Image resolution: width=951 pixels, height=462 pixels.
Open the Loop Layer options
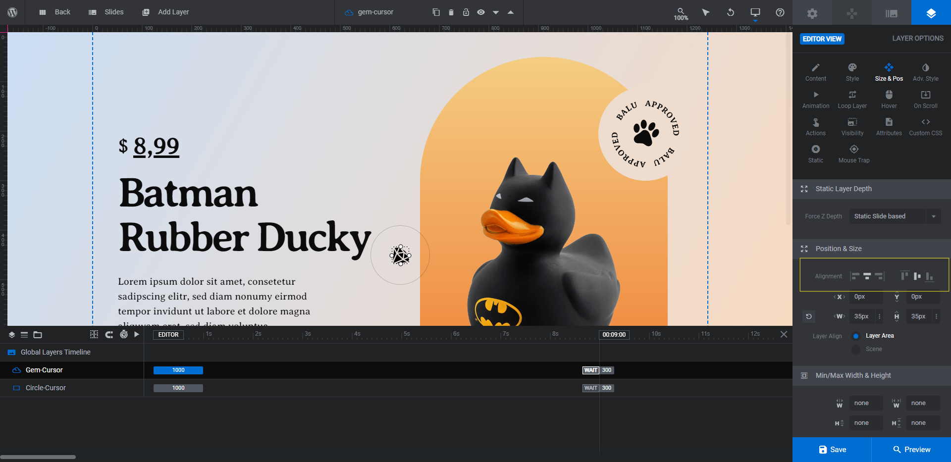point(852,100)
